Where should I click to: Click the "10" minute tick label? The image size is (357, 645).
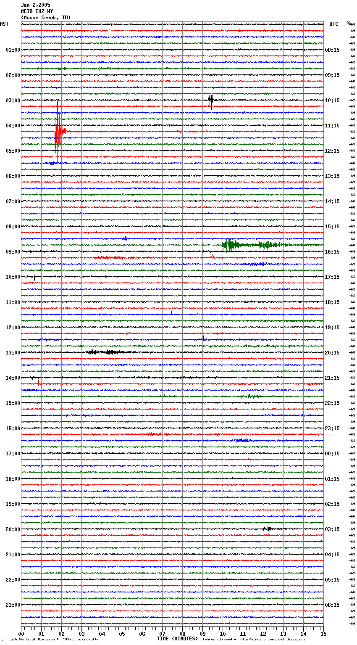tap(223, 633)
